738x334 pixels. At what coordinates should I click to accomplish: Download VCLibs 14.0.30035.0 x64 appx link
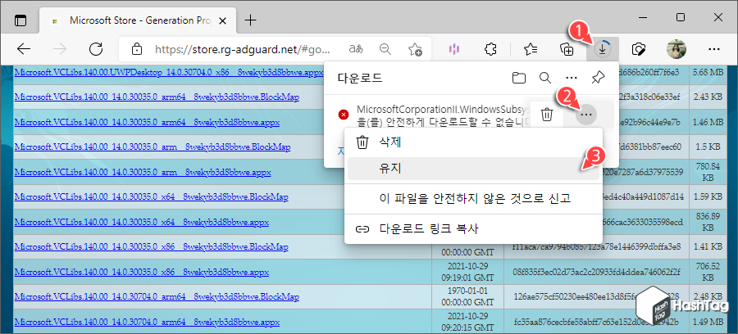pos(141,221)
